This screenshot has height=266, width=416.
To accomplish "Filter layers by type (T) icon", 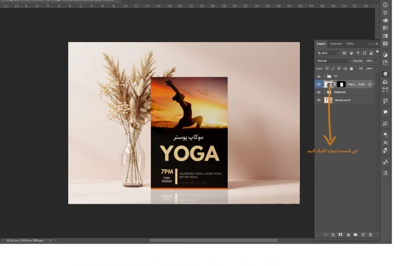I will [x=358, y=53].
